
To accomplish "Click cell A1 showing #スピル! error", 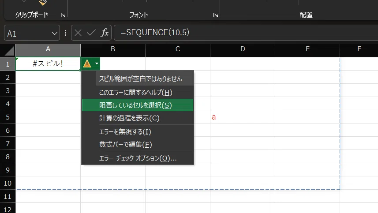I will (x=48, y=64).
